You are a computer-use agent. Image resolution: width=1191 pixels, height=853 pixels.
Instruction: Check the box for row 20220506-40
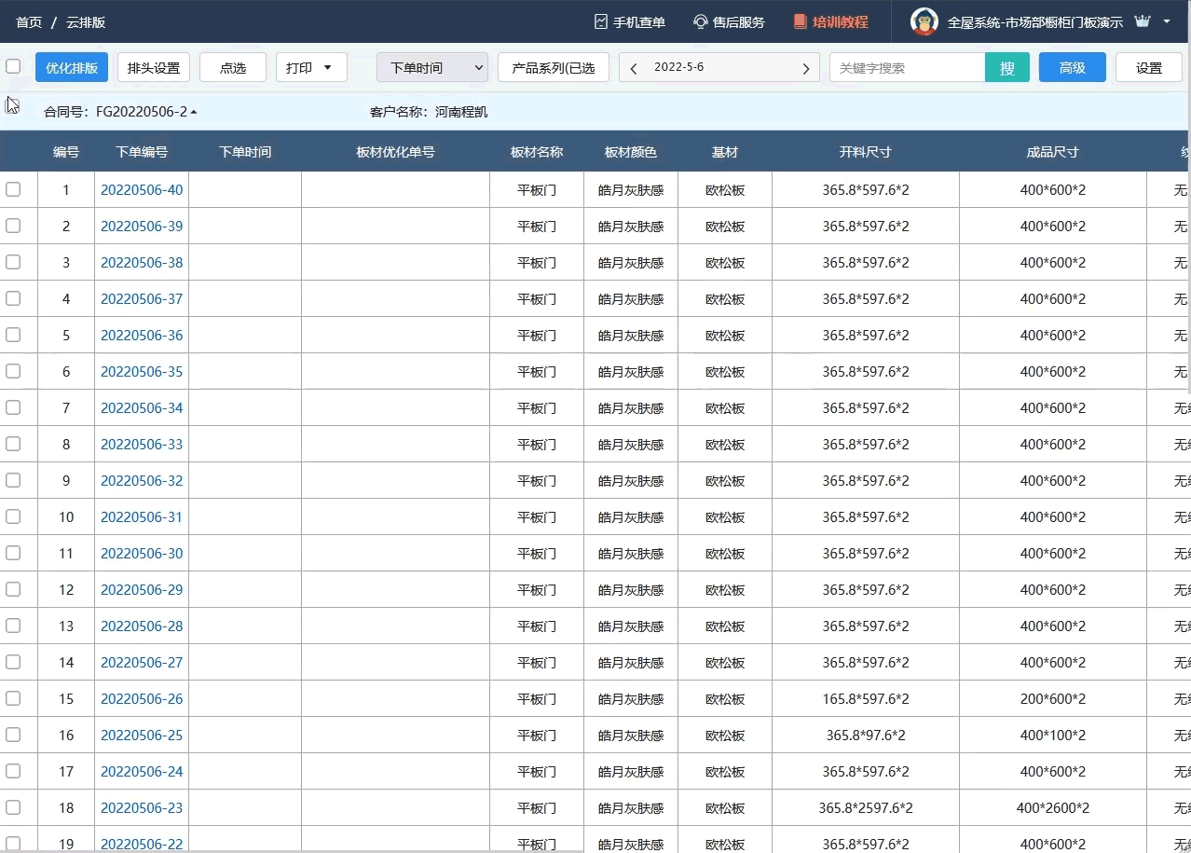[13, 189]
